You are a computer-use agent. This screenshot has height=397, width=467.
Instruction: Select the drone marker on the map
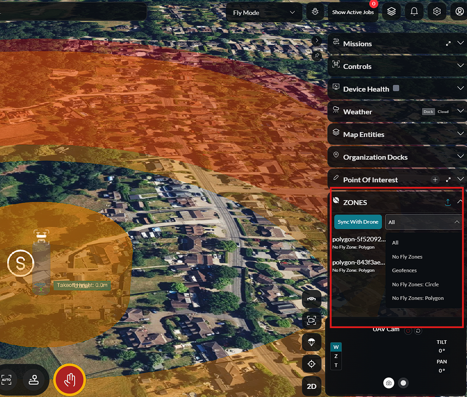click(x=41, y=237)
